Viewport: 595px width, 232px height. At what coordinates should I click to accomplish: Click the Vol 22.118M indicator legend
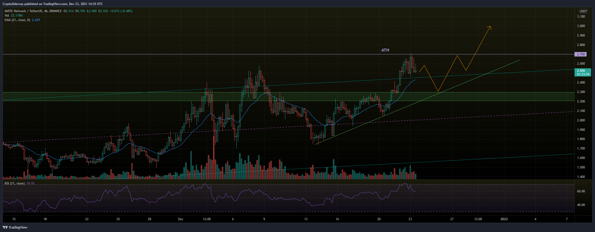[14, 16]
